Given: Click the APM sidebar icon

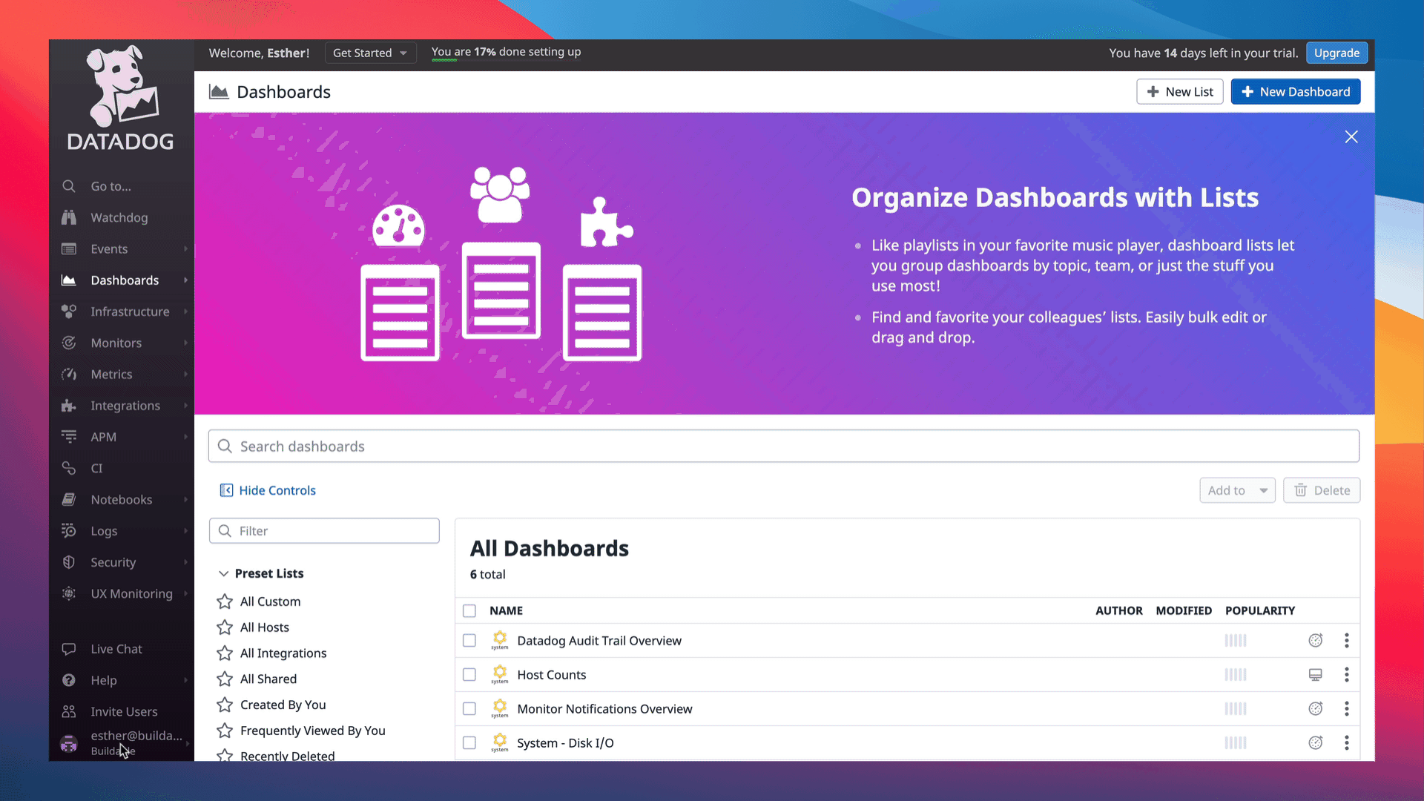Looking at the screenshot, I should (69, 437).
